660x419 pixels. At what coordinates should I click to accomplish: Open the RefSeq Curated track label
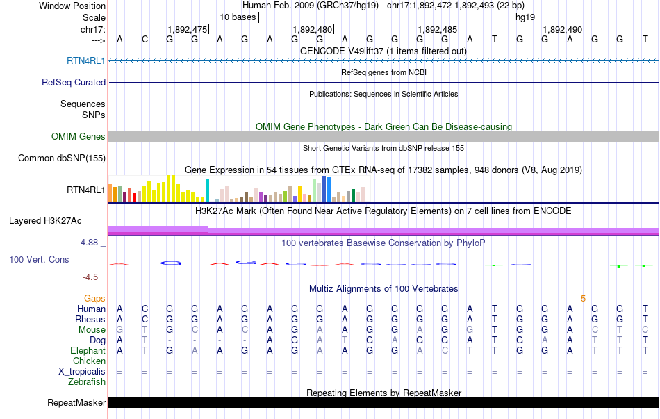pyautogui.click(x=74, y=82)
